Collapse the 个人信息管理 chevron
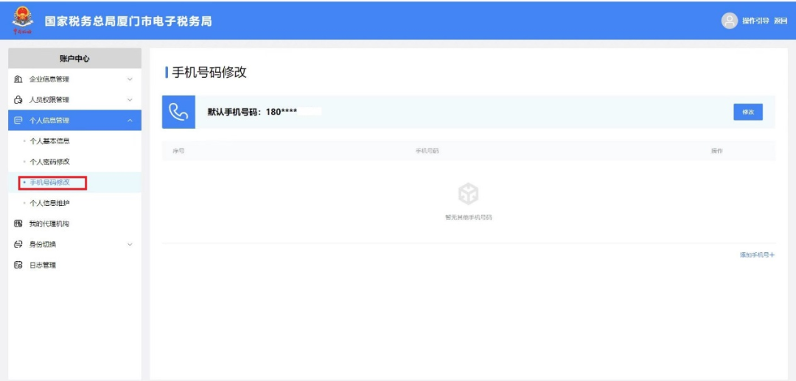Viewport: 796px width, 381px height. click(x=130, y=121)
